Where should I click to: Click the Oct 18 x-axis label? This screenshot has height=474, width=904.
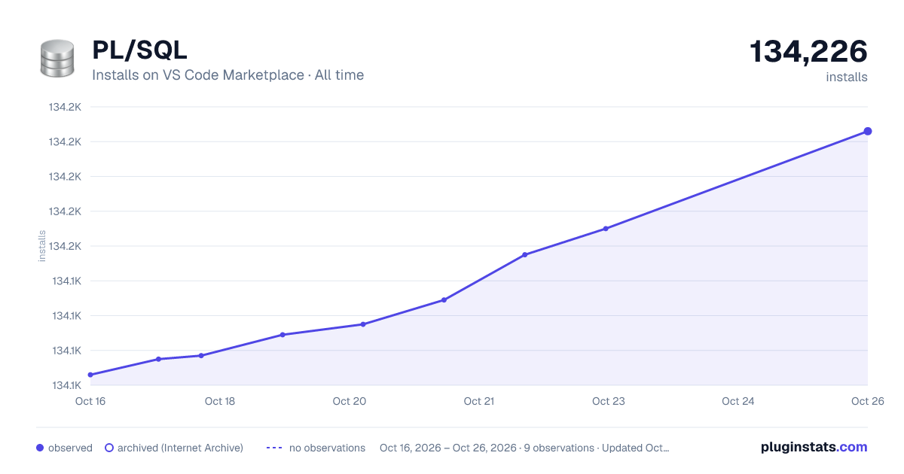pyautogui.click(x=220, y=401)
